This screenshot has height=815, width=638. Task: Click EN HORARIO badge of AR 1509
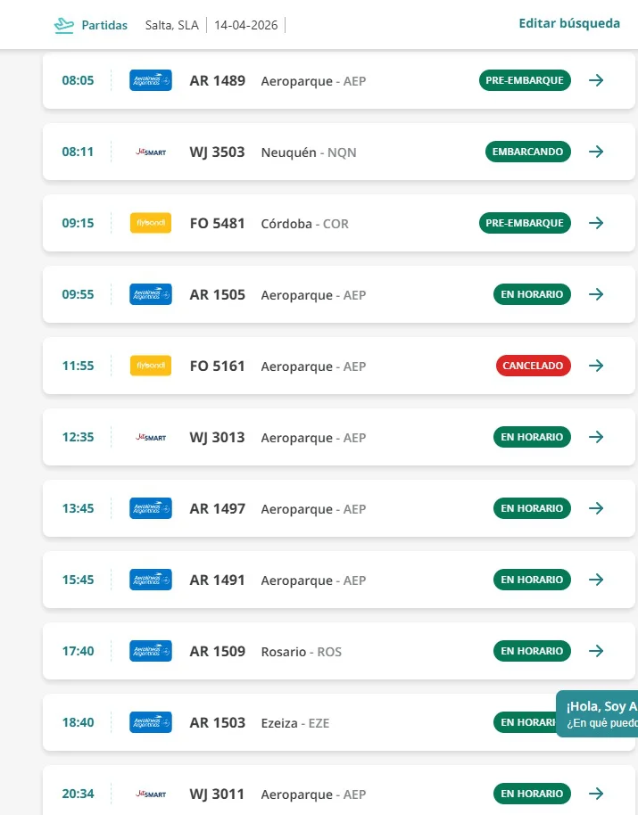pos(532,651)
